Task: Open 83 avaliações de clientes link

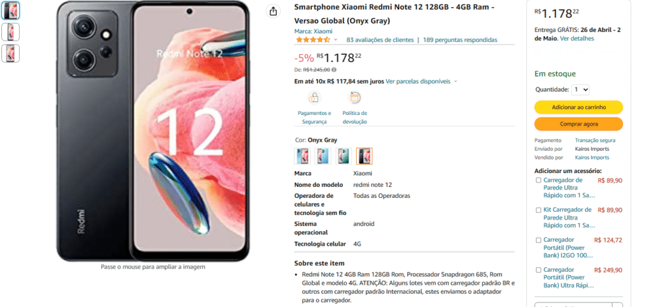Action: pyautogui.click(x=380, y=40)
